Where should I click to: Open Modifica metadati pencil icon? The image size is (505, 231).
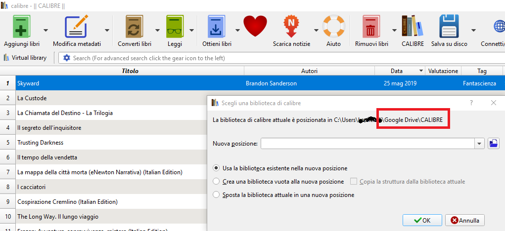77,27
